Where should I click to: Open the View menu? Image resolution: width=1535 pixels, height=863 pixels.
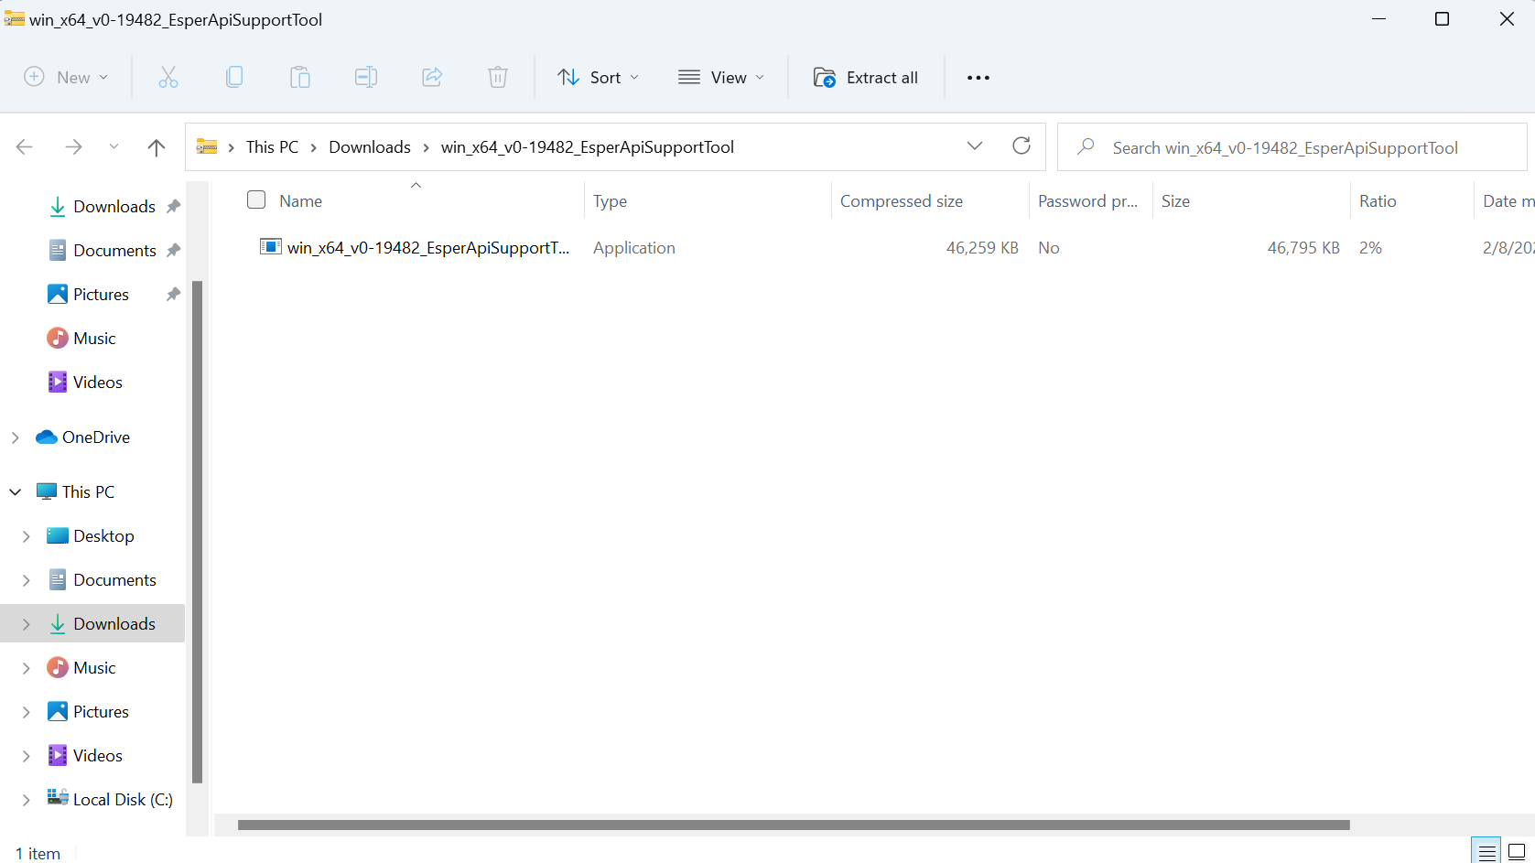pyautogui.click(x=721, y=77)
